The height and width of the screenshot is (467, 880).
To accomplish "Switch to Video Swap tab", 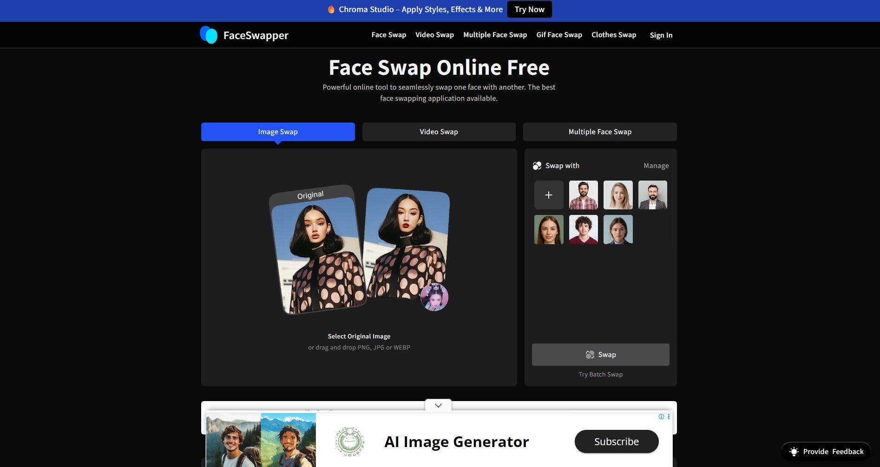I will pyautogui.click(x=439, y=132).
